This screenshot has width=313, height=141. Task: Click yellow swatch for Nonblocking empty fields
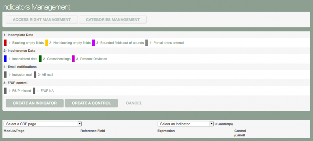click(x=46, y=43)
